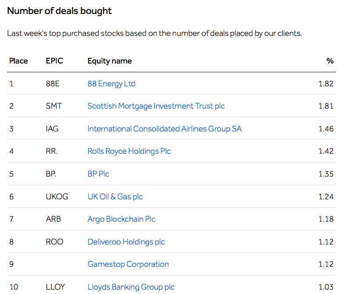Open Deliveroo Holdings plc link
Viewport: 343px width, 294px height.
pyautogui.click(x=126, y=242)
